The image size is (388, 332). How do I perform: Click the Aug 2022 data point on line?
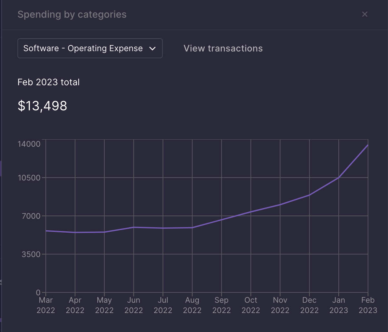coord(192,228)
